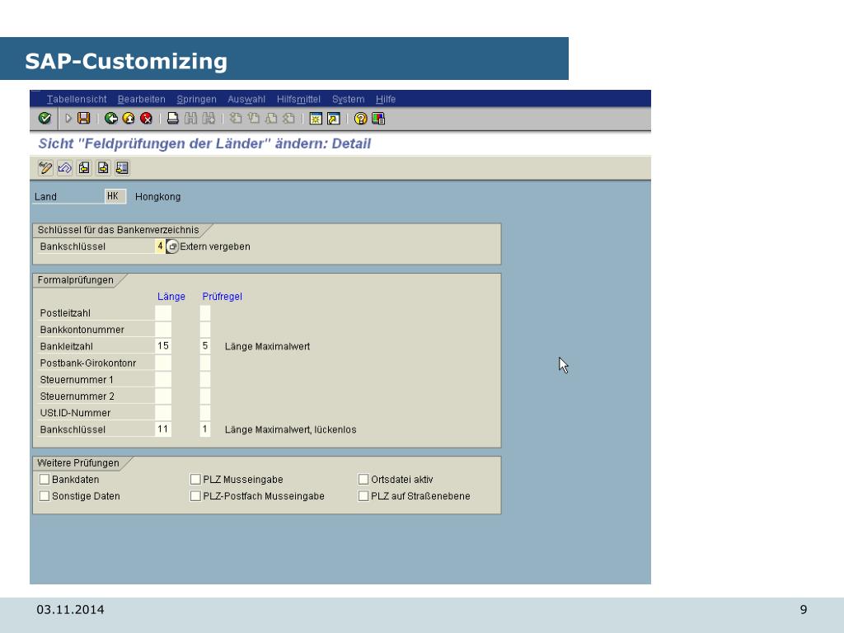The image size is (844, 633).
Task: Cancel with the red X icon
Action: [146, 119]
